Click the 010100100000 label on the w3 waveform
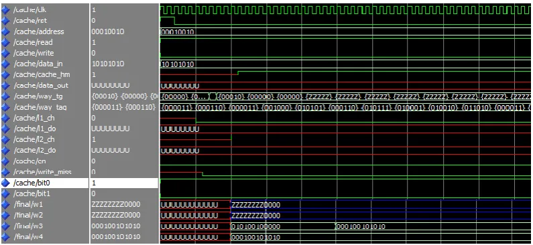Image resolution: width=533 pixels, height=245 pixels. (x=255, y=226)
